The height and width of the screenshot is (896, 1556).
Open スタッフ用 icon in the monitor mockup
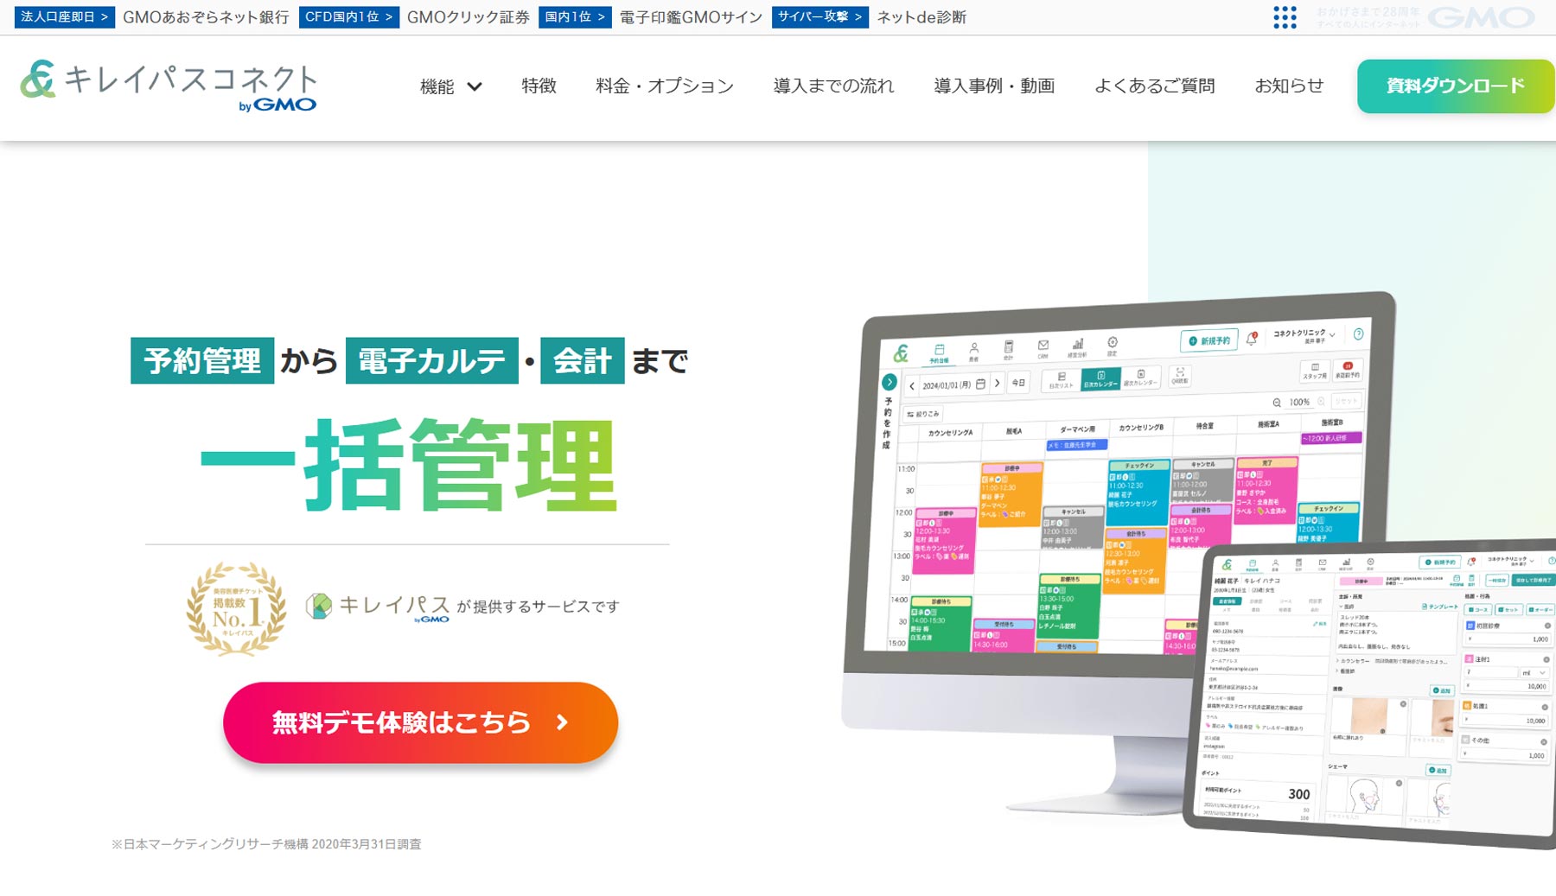[x=1315, y=372]
